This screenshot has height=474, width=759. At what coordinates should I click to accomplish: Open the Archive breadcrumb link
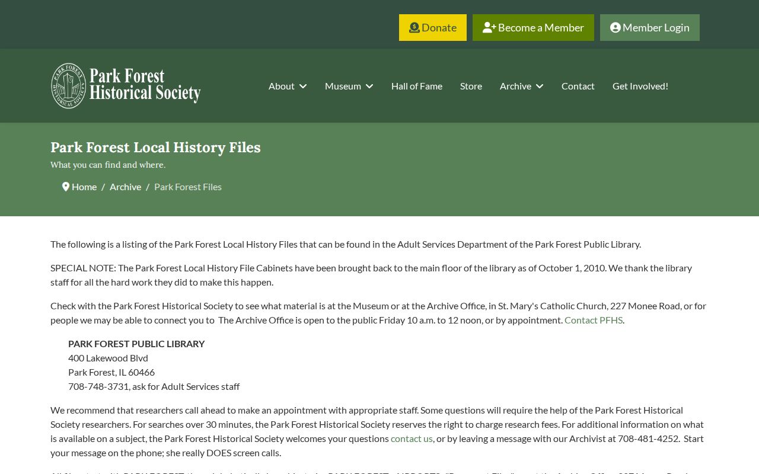point(126,187)
